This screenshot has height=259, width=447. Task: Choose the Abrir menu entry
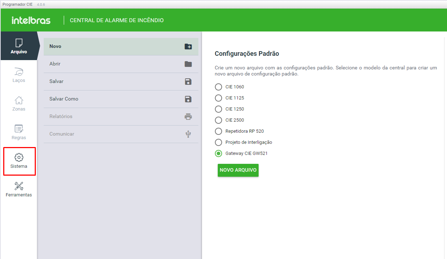pyautogui.click(x=121, y=64)
